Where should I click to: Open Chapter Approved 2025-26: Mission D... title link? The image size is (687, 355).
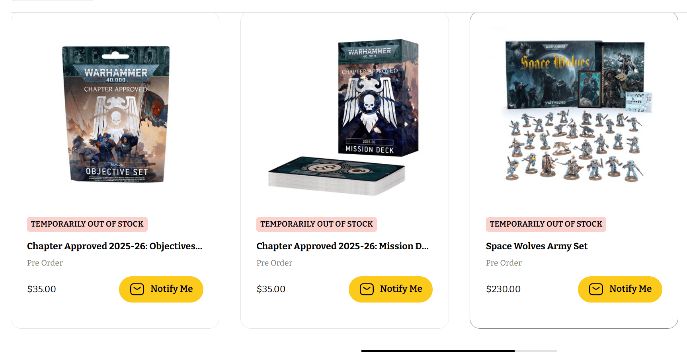click(342, 246)
